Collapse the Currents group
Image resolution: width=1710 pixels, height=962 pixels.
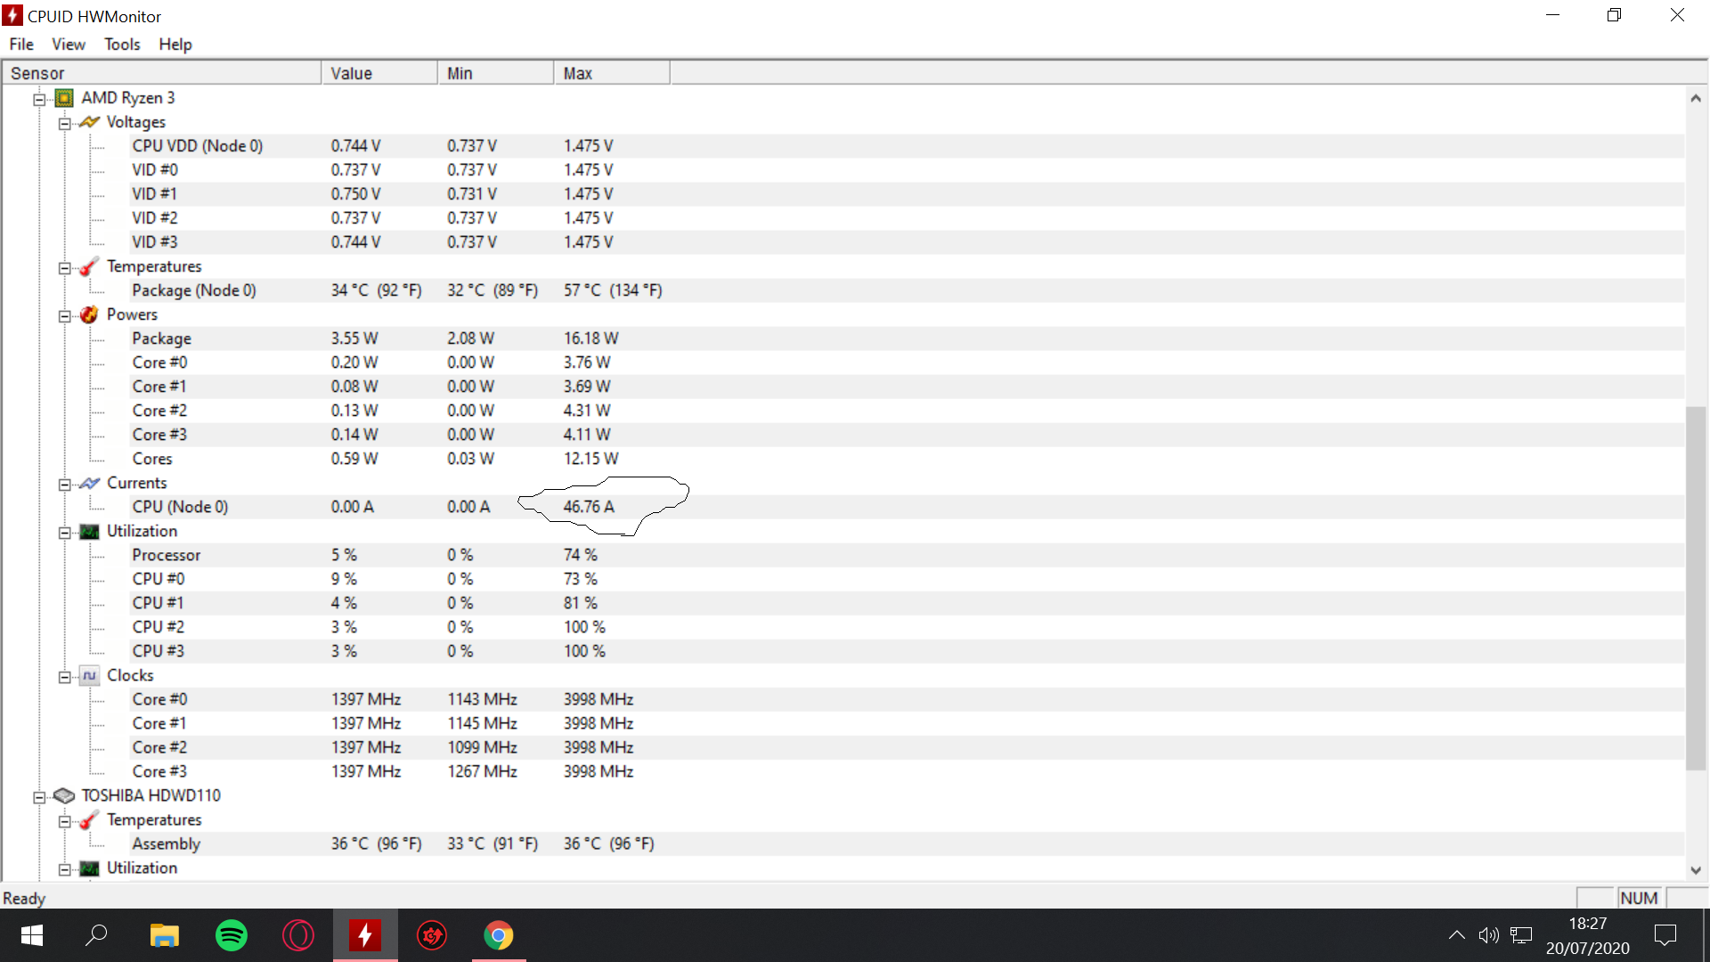(64, 484)
